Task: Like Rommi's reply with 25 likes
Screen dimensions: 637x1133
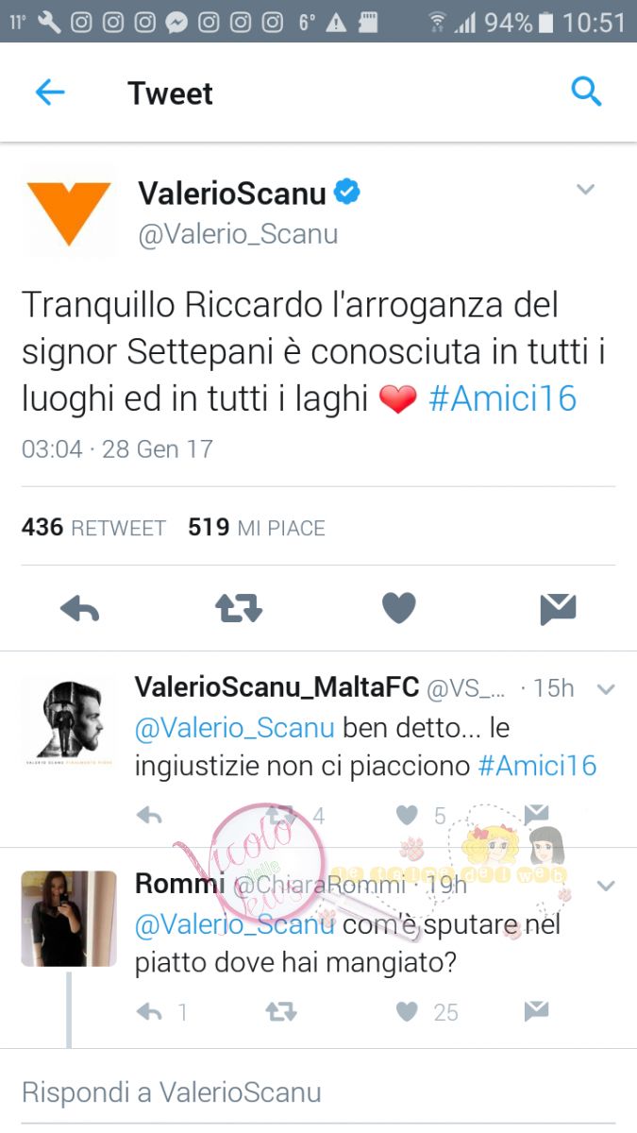Action: click(x=407, y=1012)
